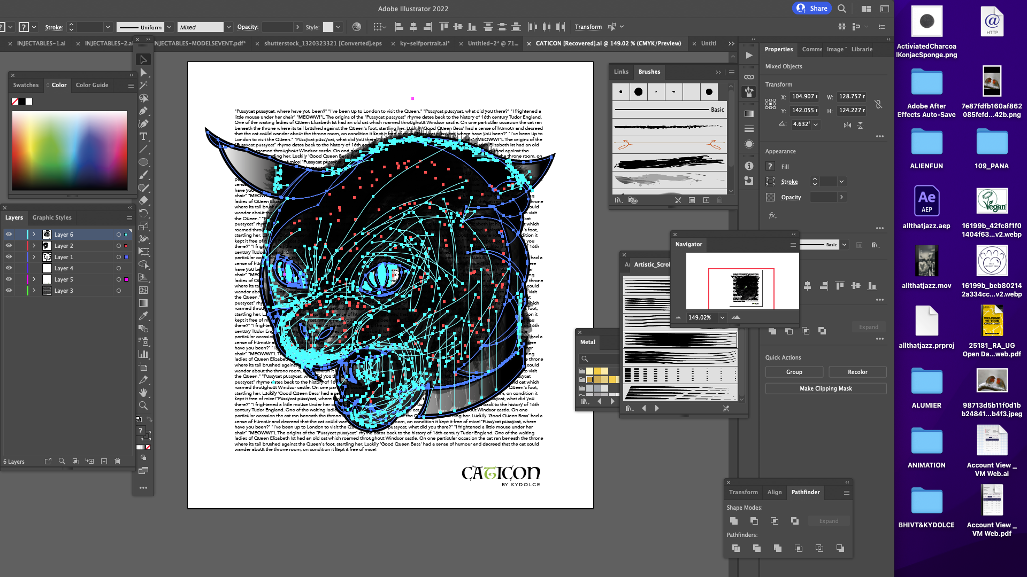Click the Share button
Viewport: 1027px width, 577px height.
pyautogui.click(x=812, y=8)
